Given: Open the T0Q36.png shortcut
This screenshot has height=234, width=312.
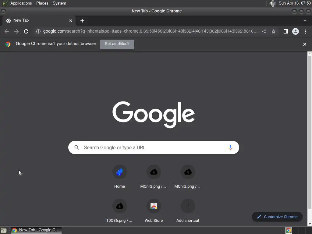Looking at the screenshot, I should tap(119, 210).
